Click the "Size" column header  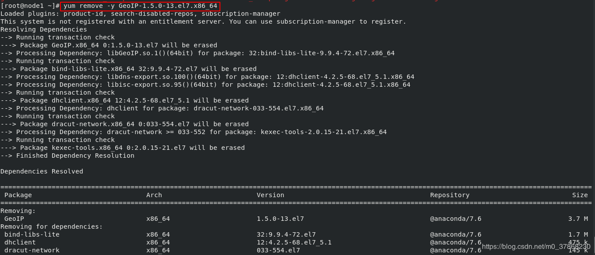[x=580, y=195]
